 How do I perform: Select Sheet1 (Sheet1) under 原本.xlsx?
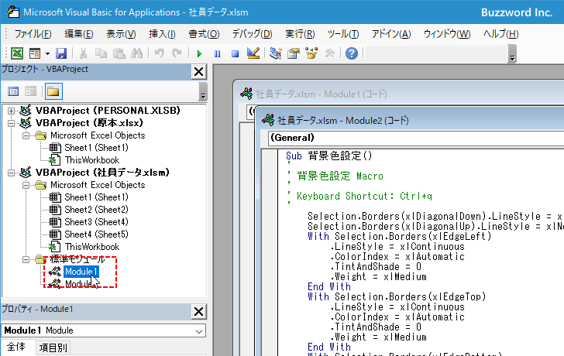coord(96,148)
